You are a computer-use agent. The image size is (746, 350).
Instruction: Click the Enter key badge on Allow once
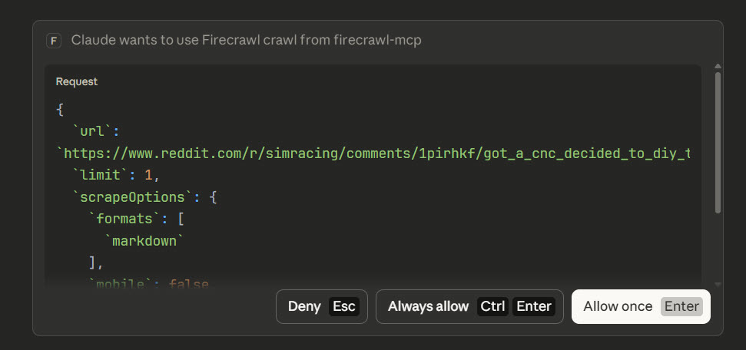point(682,306)
